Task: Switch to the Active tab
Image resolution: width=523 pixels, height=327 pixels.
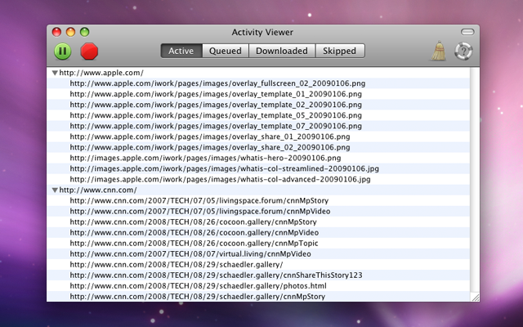Action: pos(181,51)
